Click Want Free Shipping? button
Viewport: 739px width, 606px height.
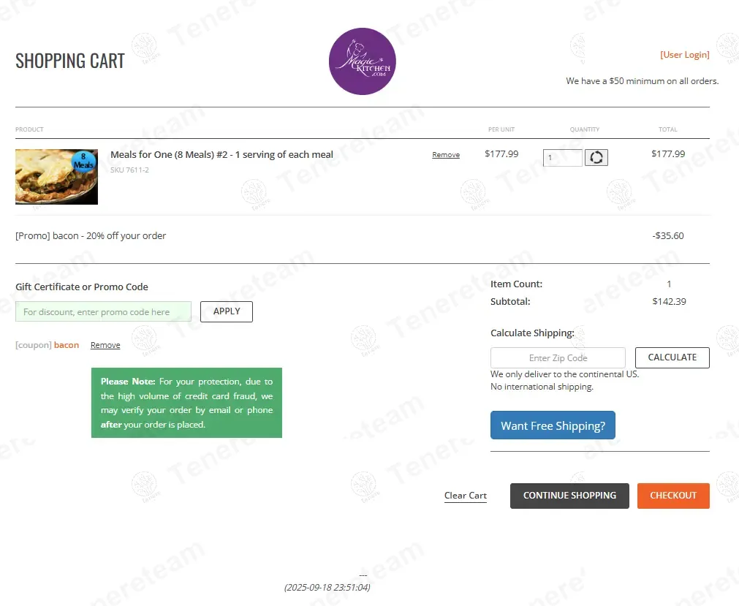pos(553,425)
